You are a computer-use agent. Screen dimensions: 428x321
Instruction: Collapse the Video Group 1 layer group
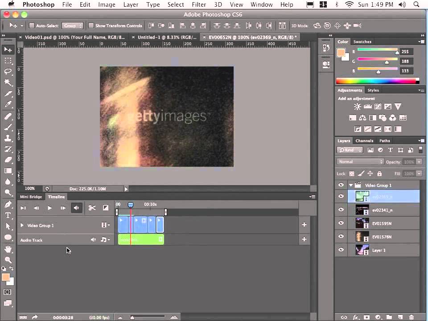click(x=351, y=185)
